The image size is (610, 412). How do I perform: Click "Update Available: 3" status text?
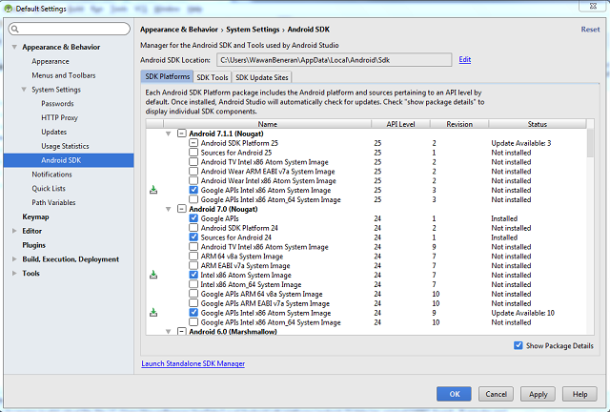521,143
